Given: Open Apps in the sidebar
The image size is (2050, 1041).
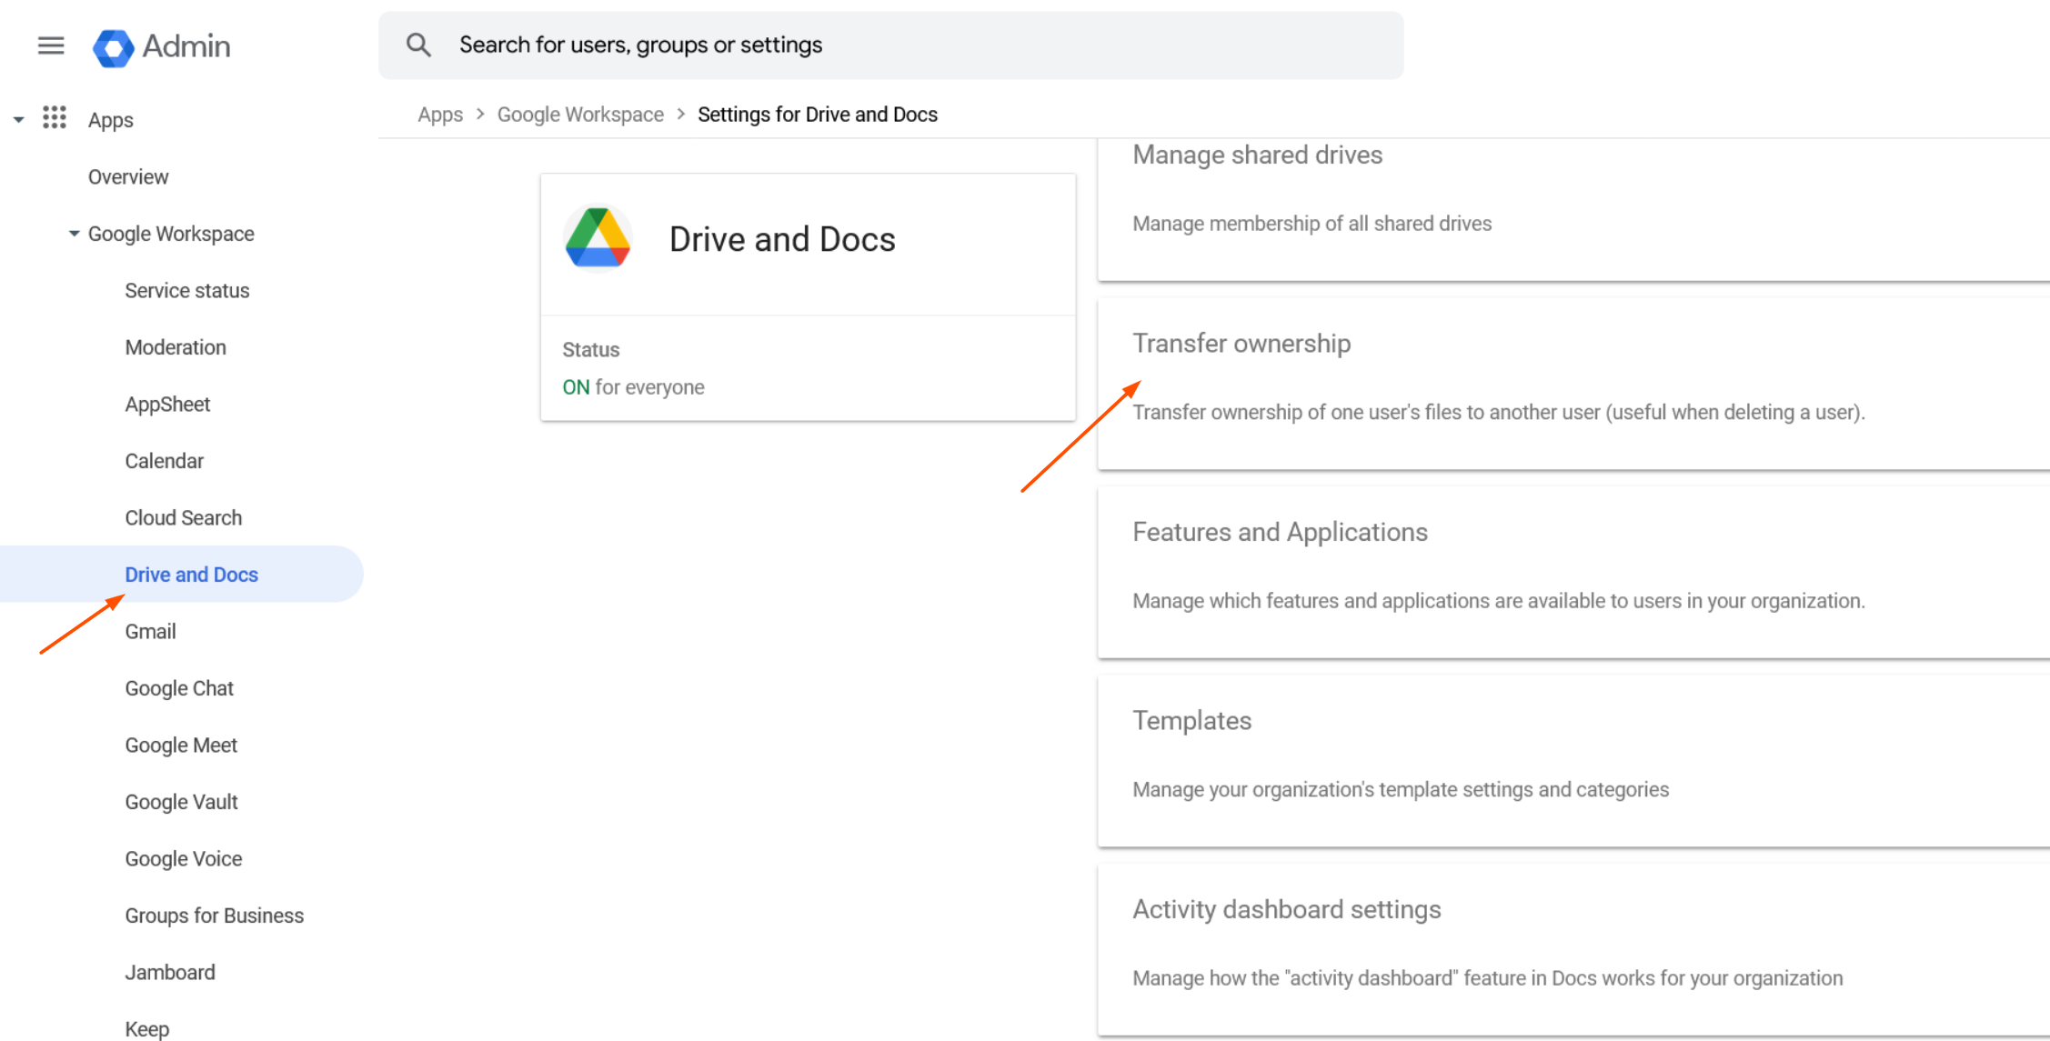Looking at the screenshot, I should coord(110,120).
